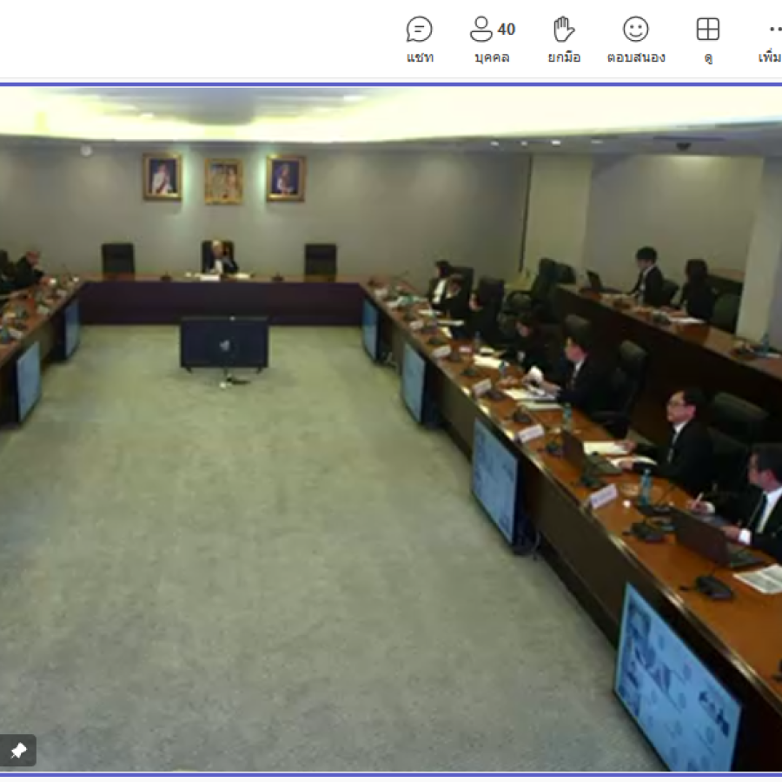Click the pin icon on the video tile

[x=17, y=750]
